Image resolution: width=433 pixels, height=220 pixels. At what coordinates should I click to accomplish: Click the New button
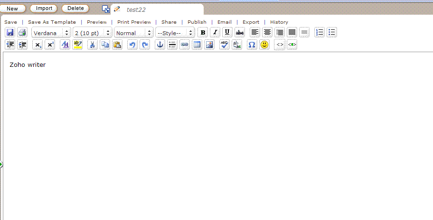pos(12,9)
